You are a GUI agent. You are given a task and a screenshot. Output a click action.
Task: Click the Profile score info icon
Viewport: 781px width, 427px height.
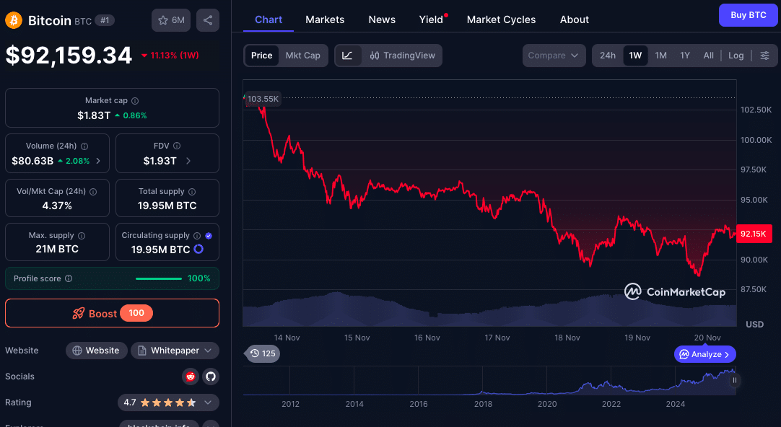coord(69,278)
